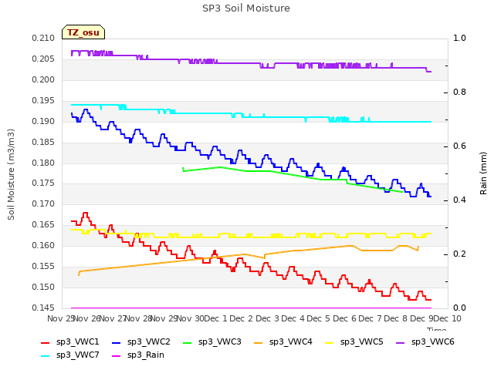Select the sp3_Rain legend label
Viewport: 494px width, 370px height.
146,355
